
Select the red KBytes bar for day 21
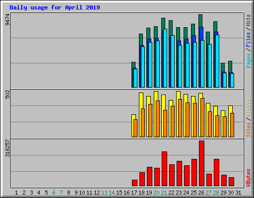point(164,169)
